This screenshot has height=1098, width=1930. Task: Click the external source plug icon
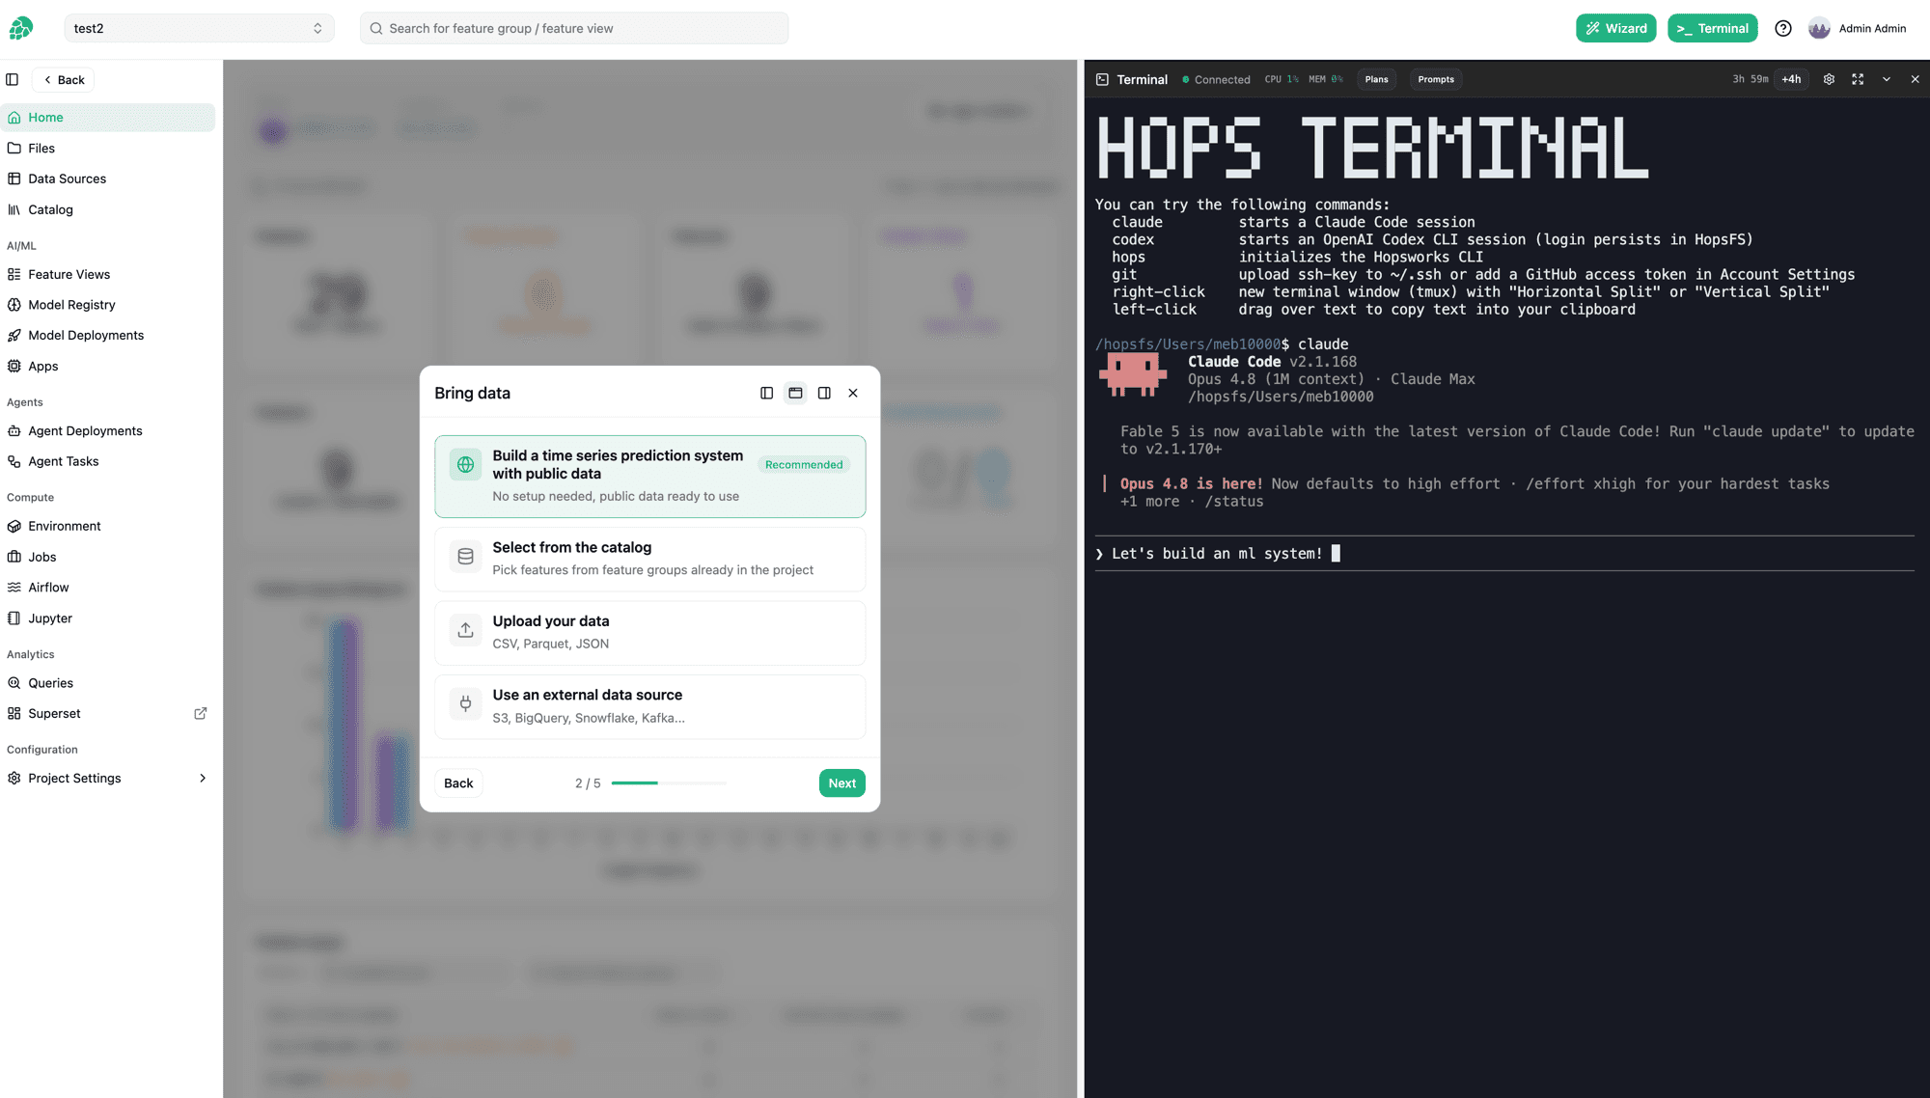[465, 703]
